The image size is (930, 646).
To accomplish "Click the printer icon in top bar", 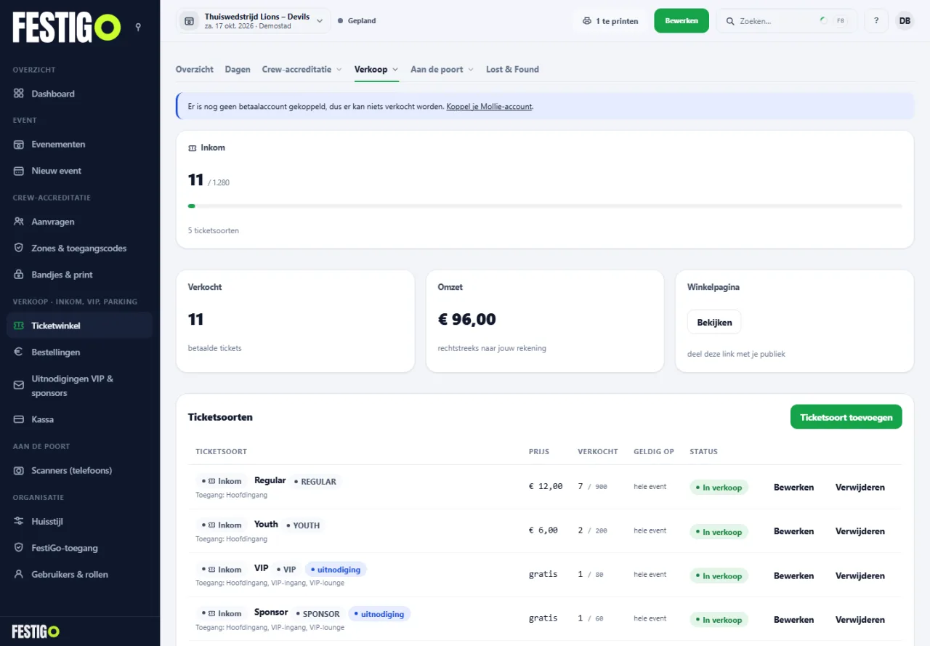I will (x=587, y=21).
